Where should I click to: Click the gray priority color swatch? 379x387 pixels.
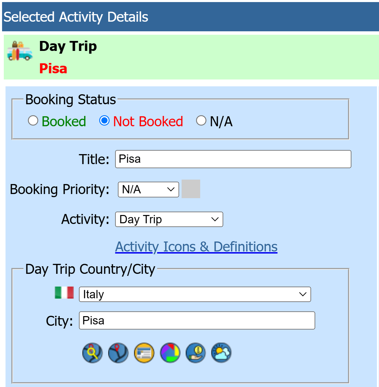(x=191, y=189)
